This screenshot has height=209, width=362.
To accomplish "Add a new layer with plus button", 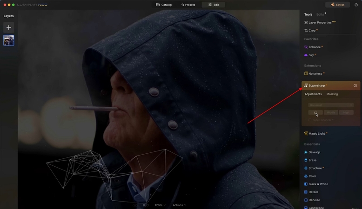I will click(x=8, y=28).
